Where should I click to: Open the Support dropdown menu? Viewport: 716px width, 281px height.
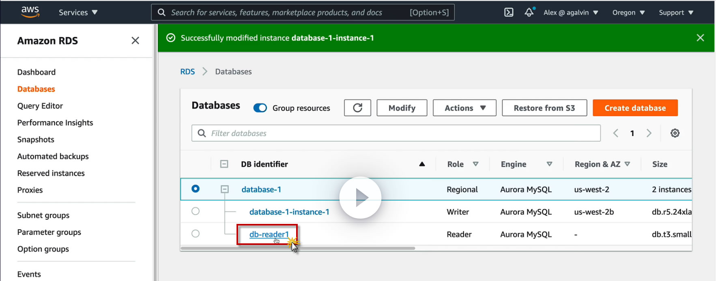coord(676,12)
